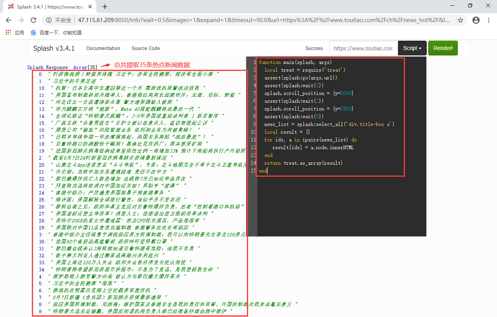Click code line for idx, a in ipairs(news_list) do
This screenshot has width=497, height=317.
(311, 140)
